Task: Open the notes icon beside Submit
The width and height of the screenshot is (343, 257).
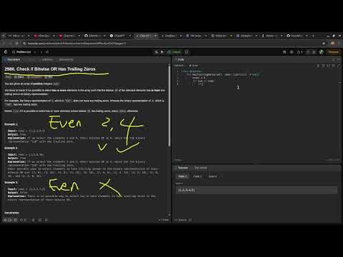Action: 187,52
